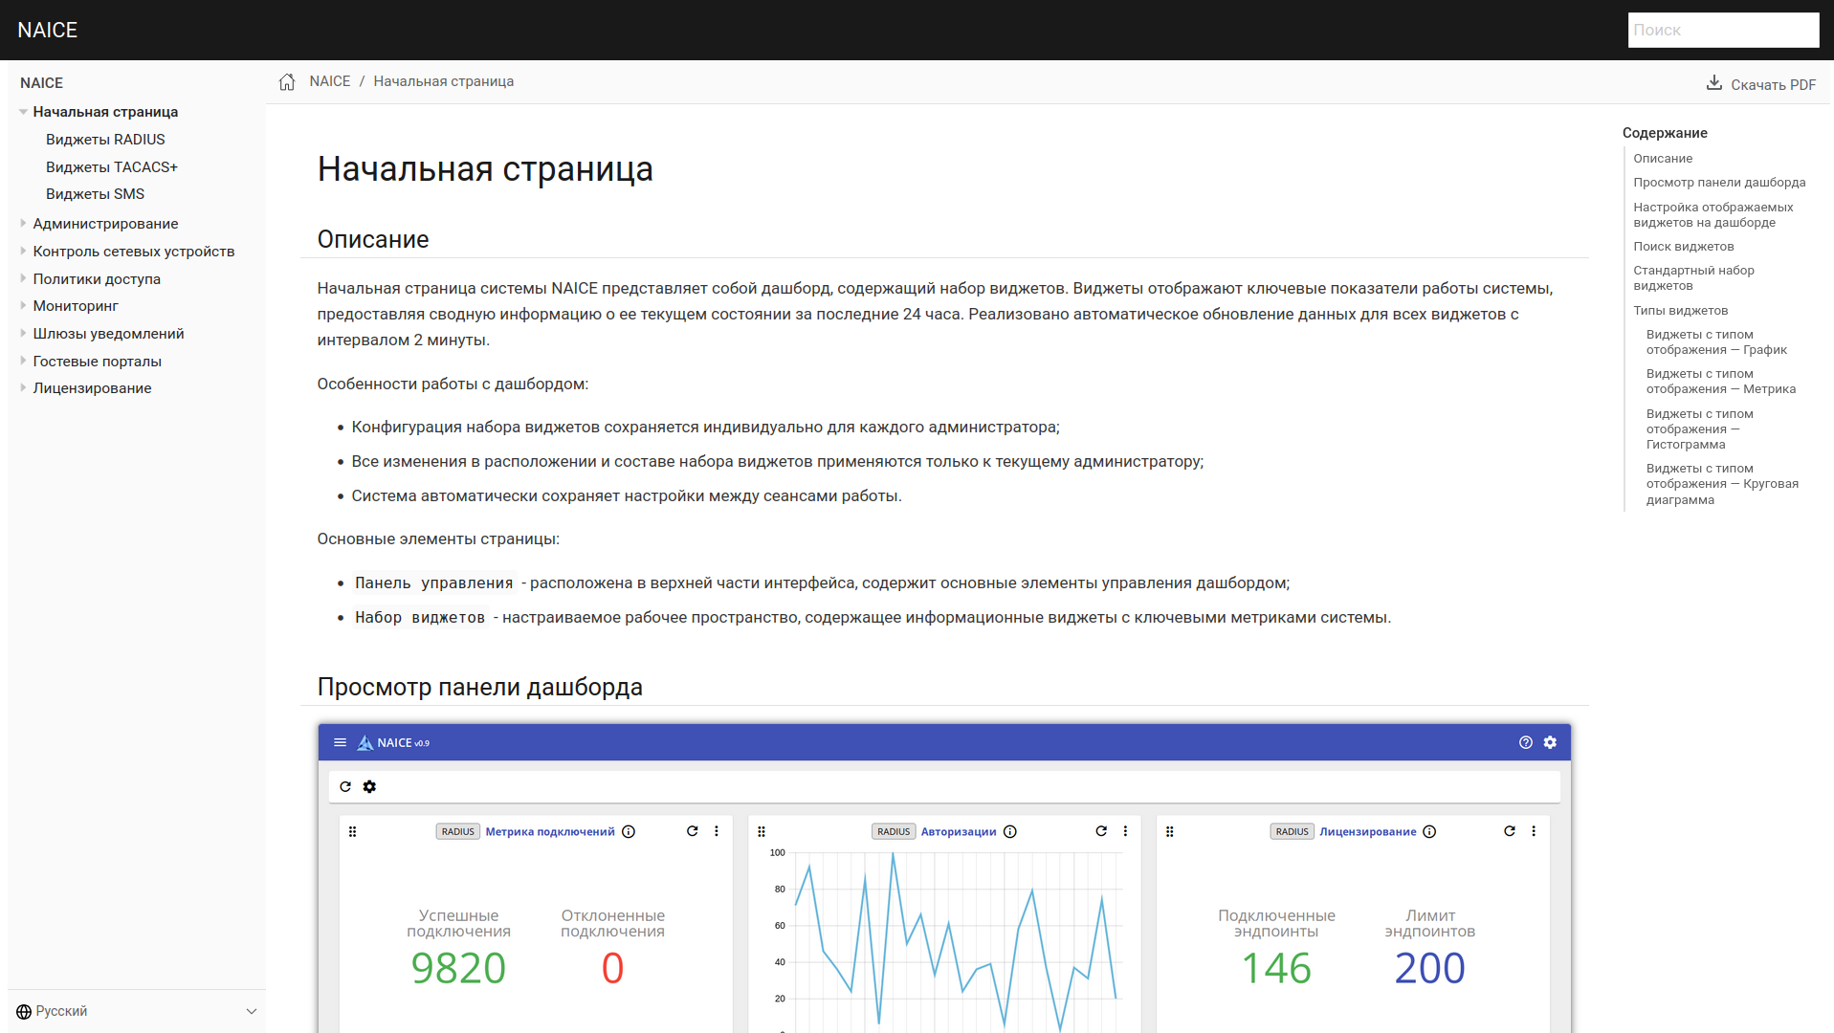Jump to Описание in the contents list
The height and width of the screenshot is (1033, 1834).
coord(1663,159)
